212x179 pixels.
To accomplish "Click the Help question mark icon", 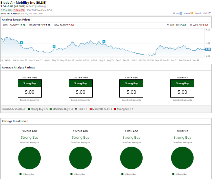I will coord(210,13).
